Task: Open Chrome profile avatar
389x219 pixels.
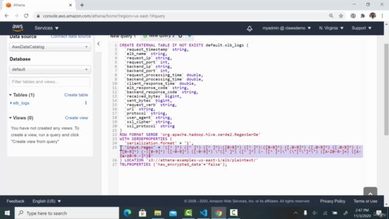Action: point(373,16)
